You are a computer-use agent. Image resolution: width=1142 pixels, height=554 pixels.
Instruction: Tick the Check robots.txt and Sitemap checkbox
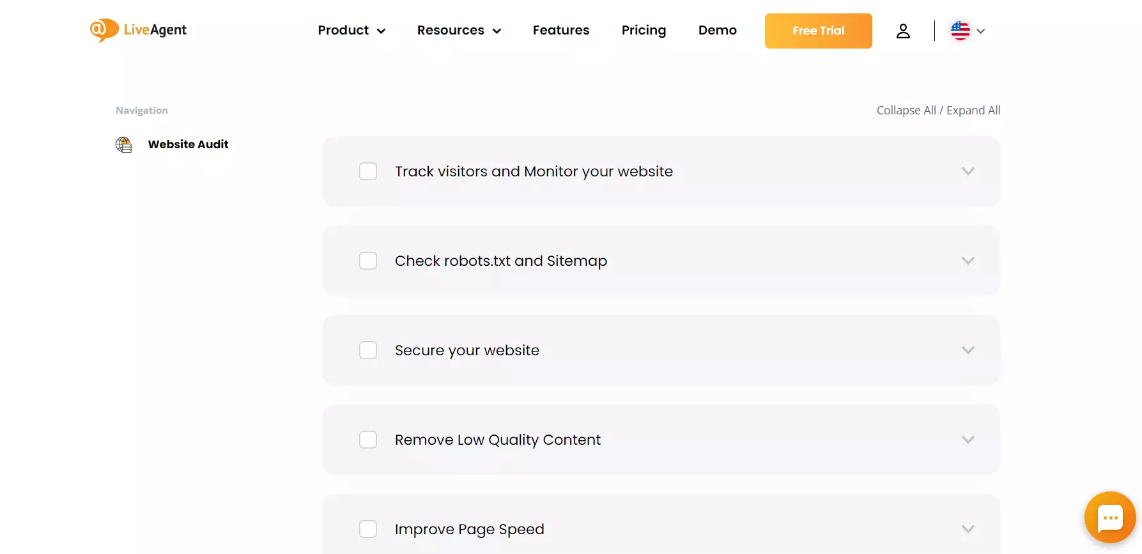pos(368,261)
